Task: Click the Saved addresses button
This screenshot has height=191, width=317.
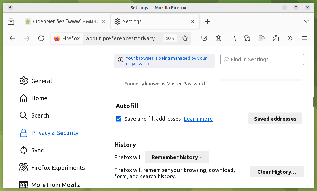Action: point(275,119)
